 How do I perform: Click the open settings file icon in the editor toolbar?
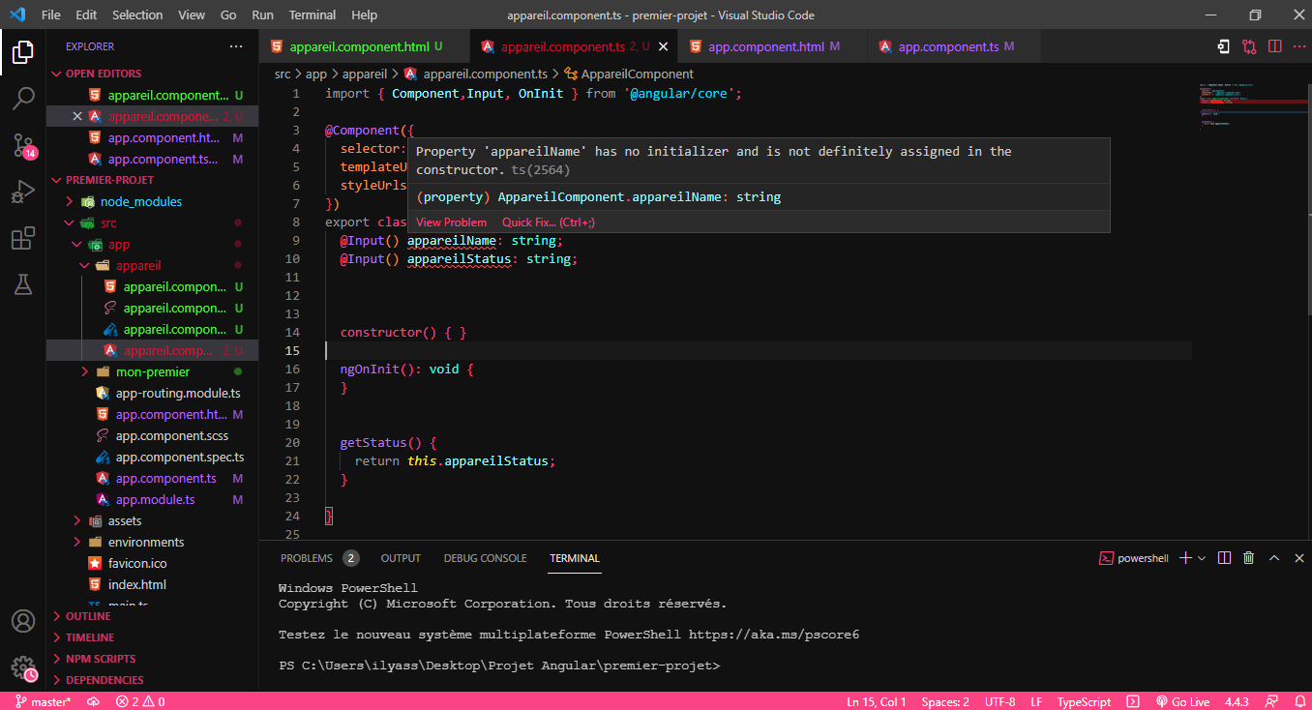pyautogui.click(x=1224, y=46)
